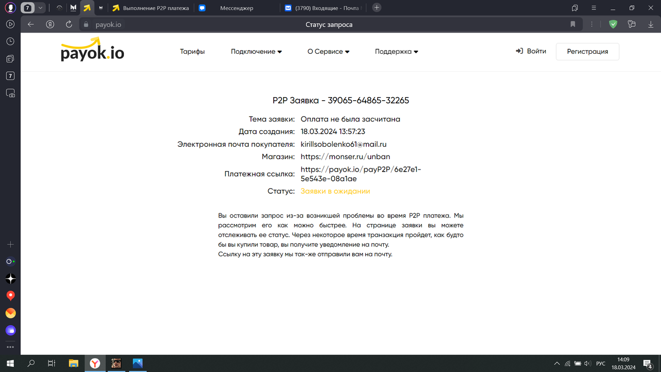661x372 pixels.
Task: Open the green shield protection icon
Action: coord(613,24)
